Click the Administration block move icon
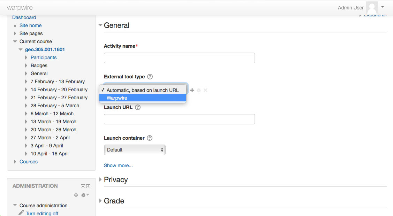The height and width of the screenshot is (216, 393). click(76, 195)
